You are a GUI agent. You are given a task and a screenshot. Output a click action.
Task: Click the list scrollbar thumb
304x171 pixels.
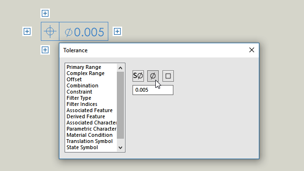tap(120, 105)
